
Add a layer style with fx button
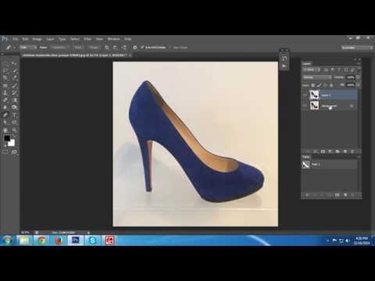pyautogui.click(x=316, y=151)
